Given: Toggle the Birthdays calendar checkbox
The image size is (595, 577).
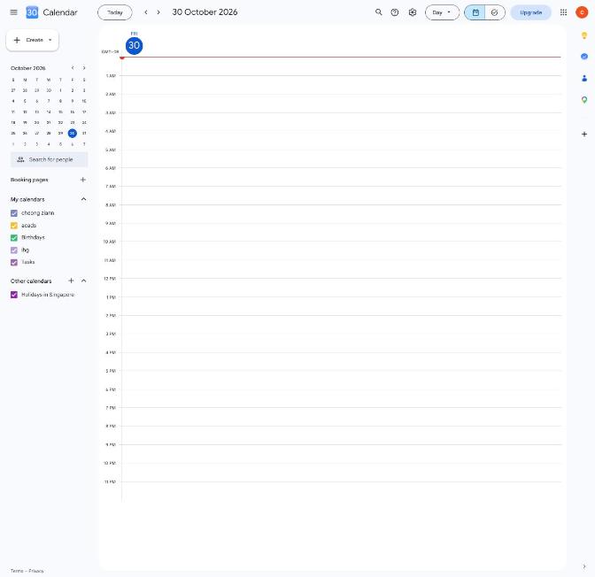Looking at the screenshot, I should [x=14, y=237].
